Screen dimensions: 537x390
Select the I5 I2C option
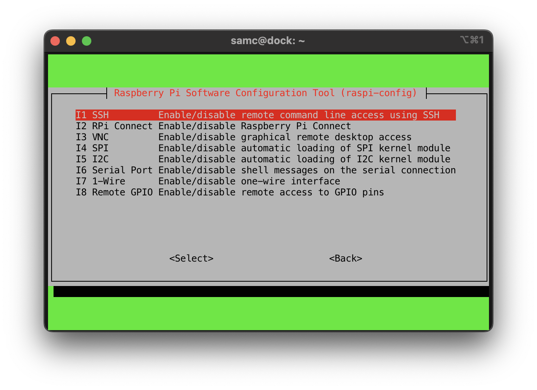pos(263,159)
